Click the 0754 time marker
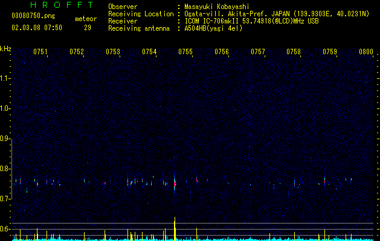 (149, 52)
